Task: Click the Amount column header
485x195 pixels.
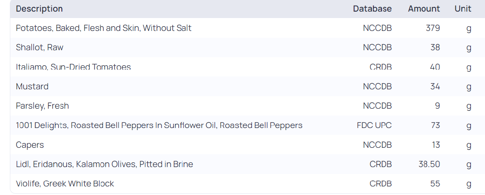Action: point(424,9)
